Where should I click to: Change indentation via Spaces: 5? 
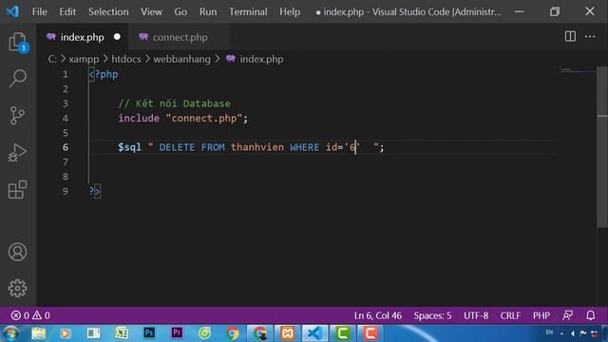pos(432,315)
